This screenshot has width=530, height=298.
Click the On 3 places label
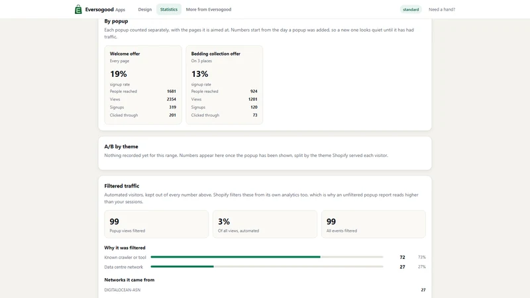pos(201,61)
